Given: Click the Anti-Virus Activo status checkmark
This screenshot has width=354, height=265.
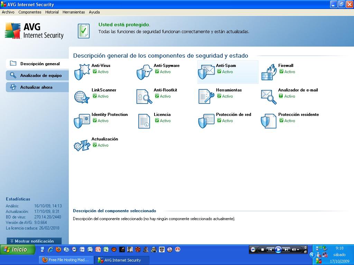Looking at the screenshot, I should coord(95,71).
